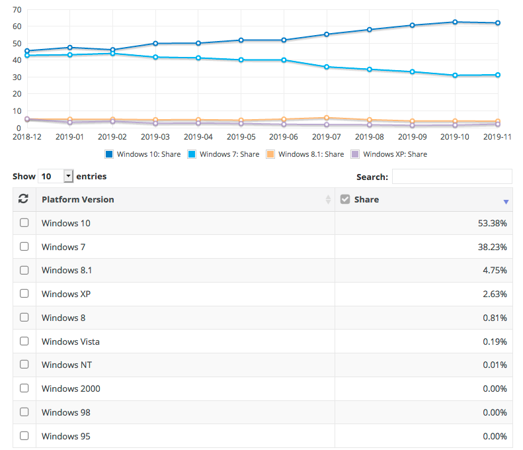Toggle the Share column checkbox
The height and width of the screenshot is (450, 523).
coord(345,199)
